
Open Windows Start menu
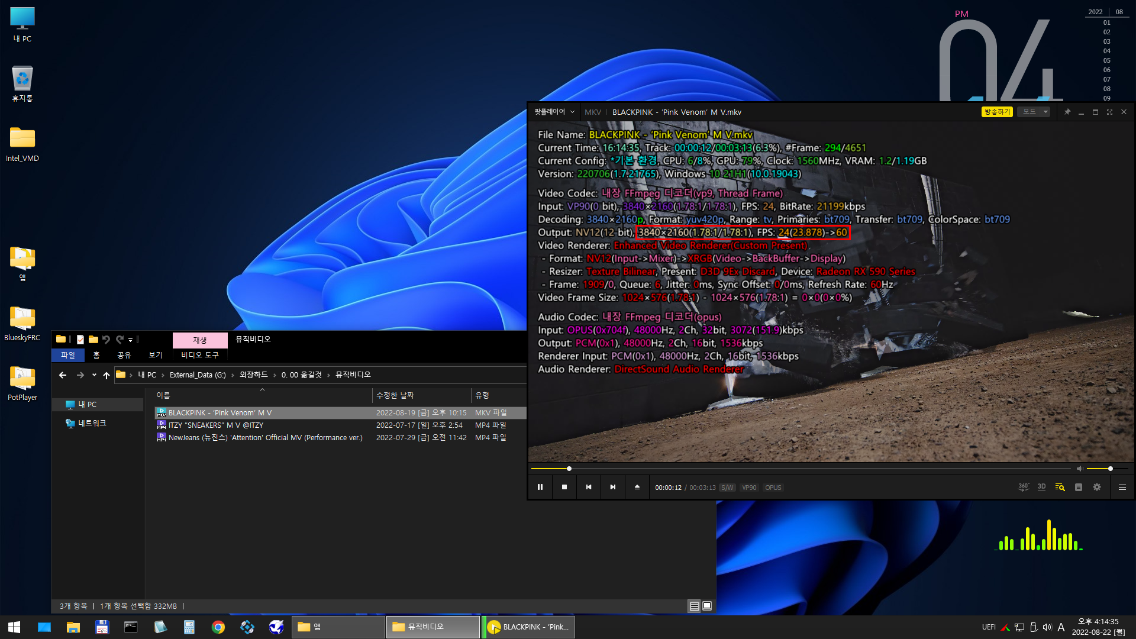coord(14,627)
